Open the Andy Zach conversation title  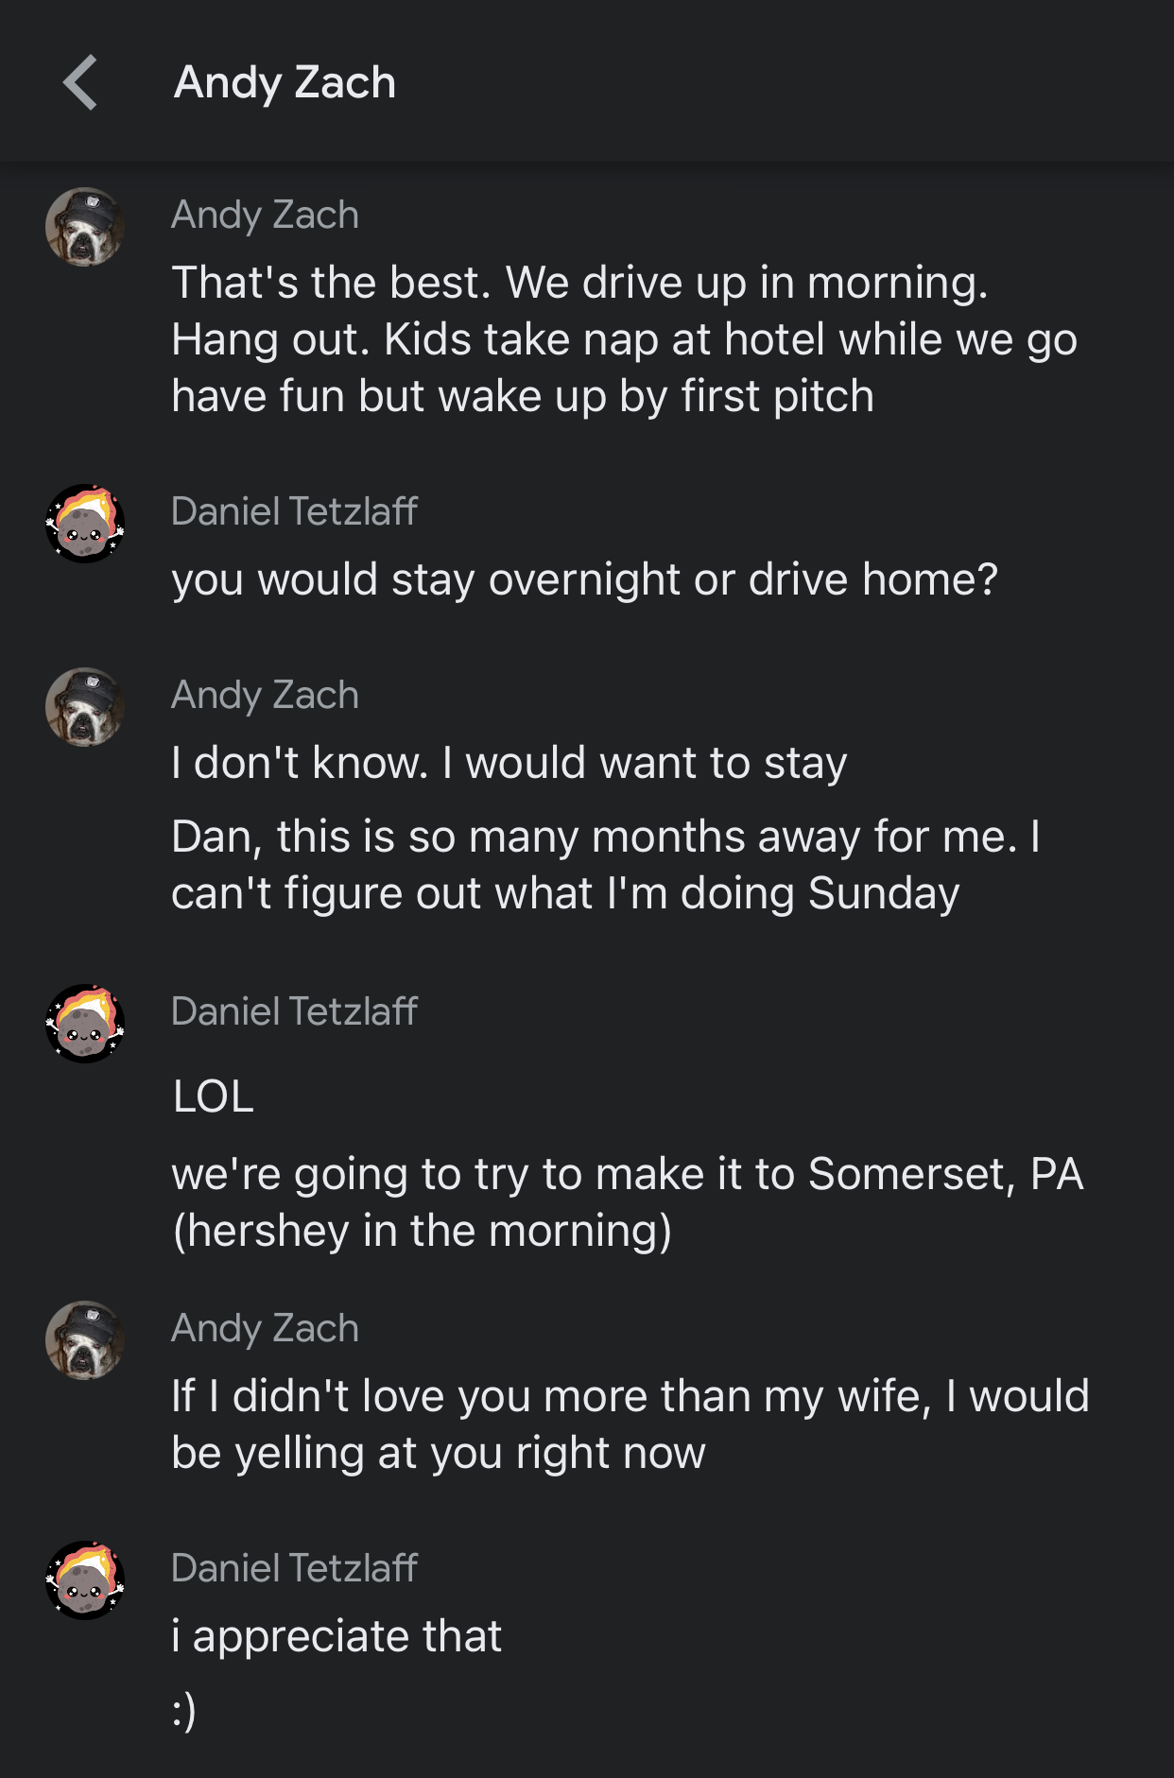click(285, 82)
